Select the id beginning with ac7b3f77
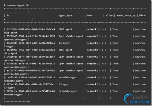The image size is (152, 106). 31,70
